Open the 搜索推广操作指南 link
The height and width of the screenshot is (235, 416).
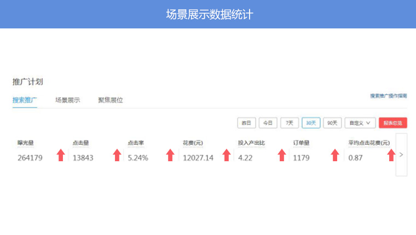pos(388,96)
